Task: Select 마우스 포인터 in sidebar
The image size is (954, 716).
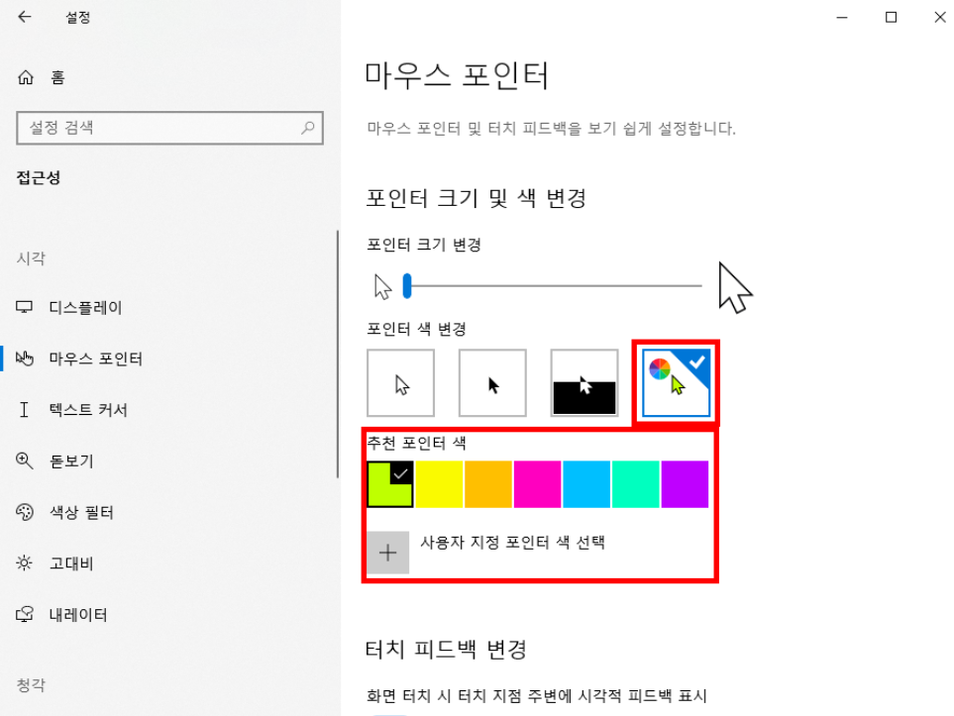Action: (170, 358)
